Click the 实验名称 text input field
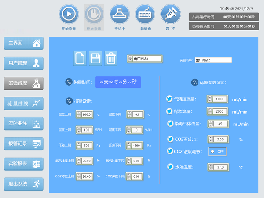 pos(213,60)
